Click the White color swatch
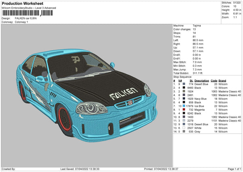 tap(184, 128)
